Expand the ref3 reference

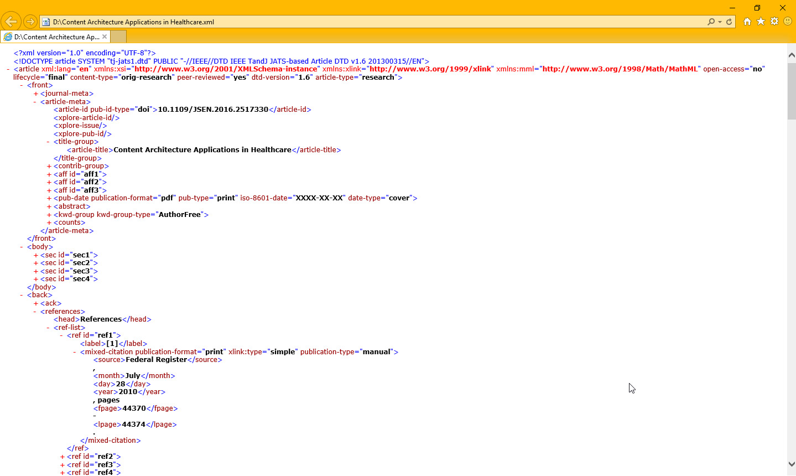(62, 465)
